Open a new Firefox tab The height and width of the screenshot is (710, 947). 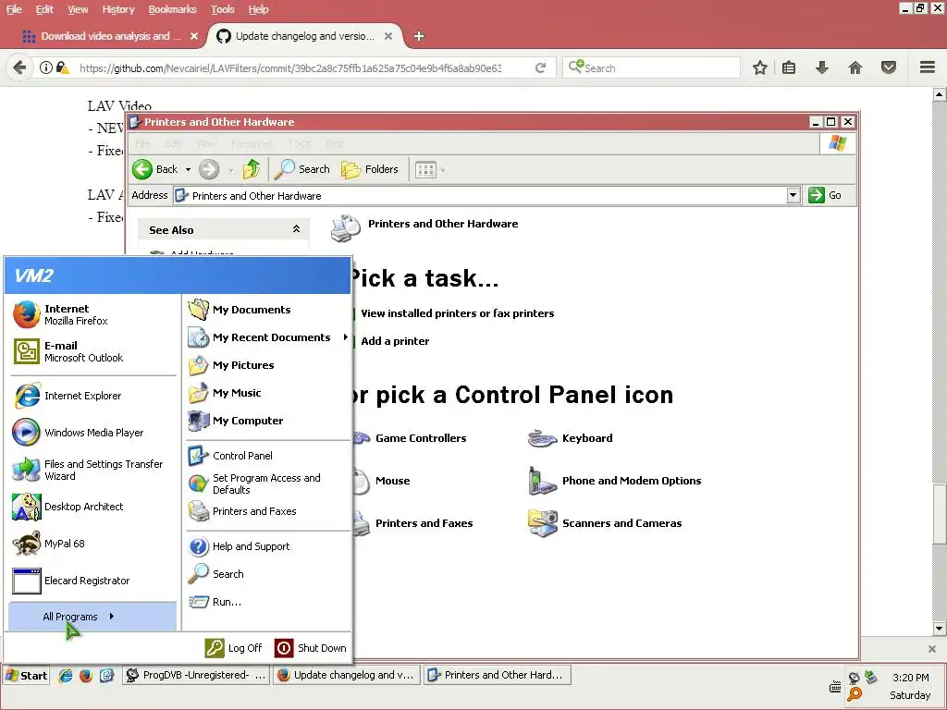(x=419, y=36)
